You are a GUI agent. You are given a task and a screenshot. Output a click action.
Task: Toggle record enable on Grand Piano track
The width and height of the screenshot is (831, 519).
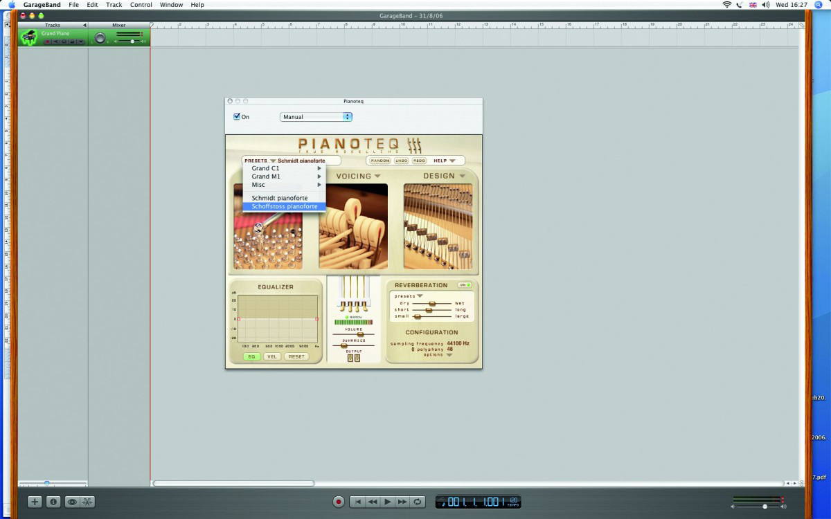point(48,42)
